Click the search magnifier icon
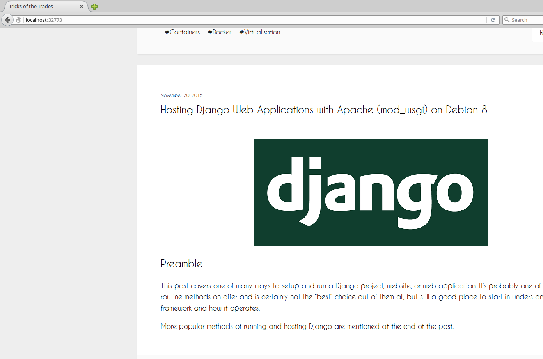The height and width of the screenshot is (359, 543). 507,20
